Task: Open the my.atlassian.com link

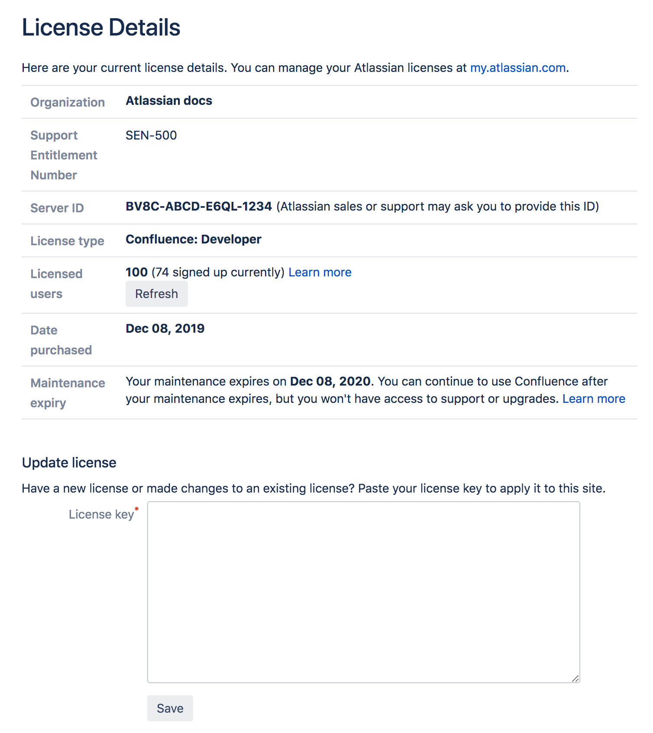Action: click(x=518, y=68)
